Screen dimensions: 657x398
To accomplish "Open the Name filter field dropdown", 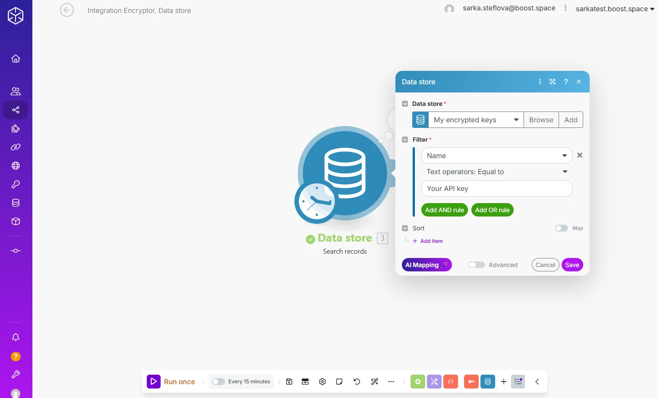I will 496,156.
